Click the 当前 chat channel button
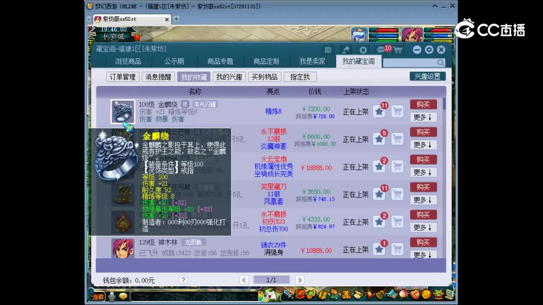This screenshot has height=305, width=543. tap(98, 297)
